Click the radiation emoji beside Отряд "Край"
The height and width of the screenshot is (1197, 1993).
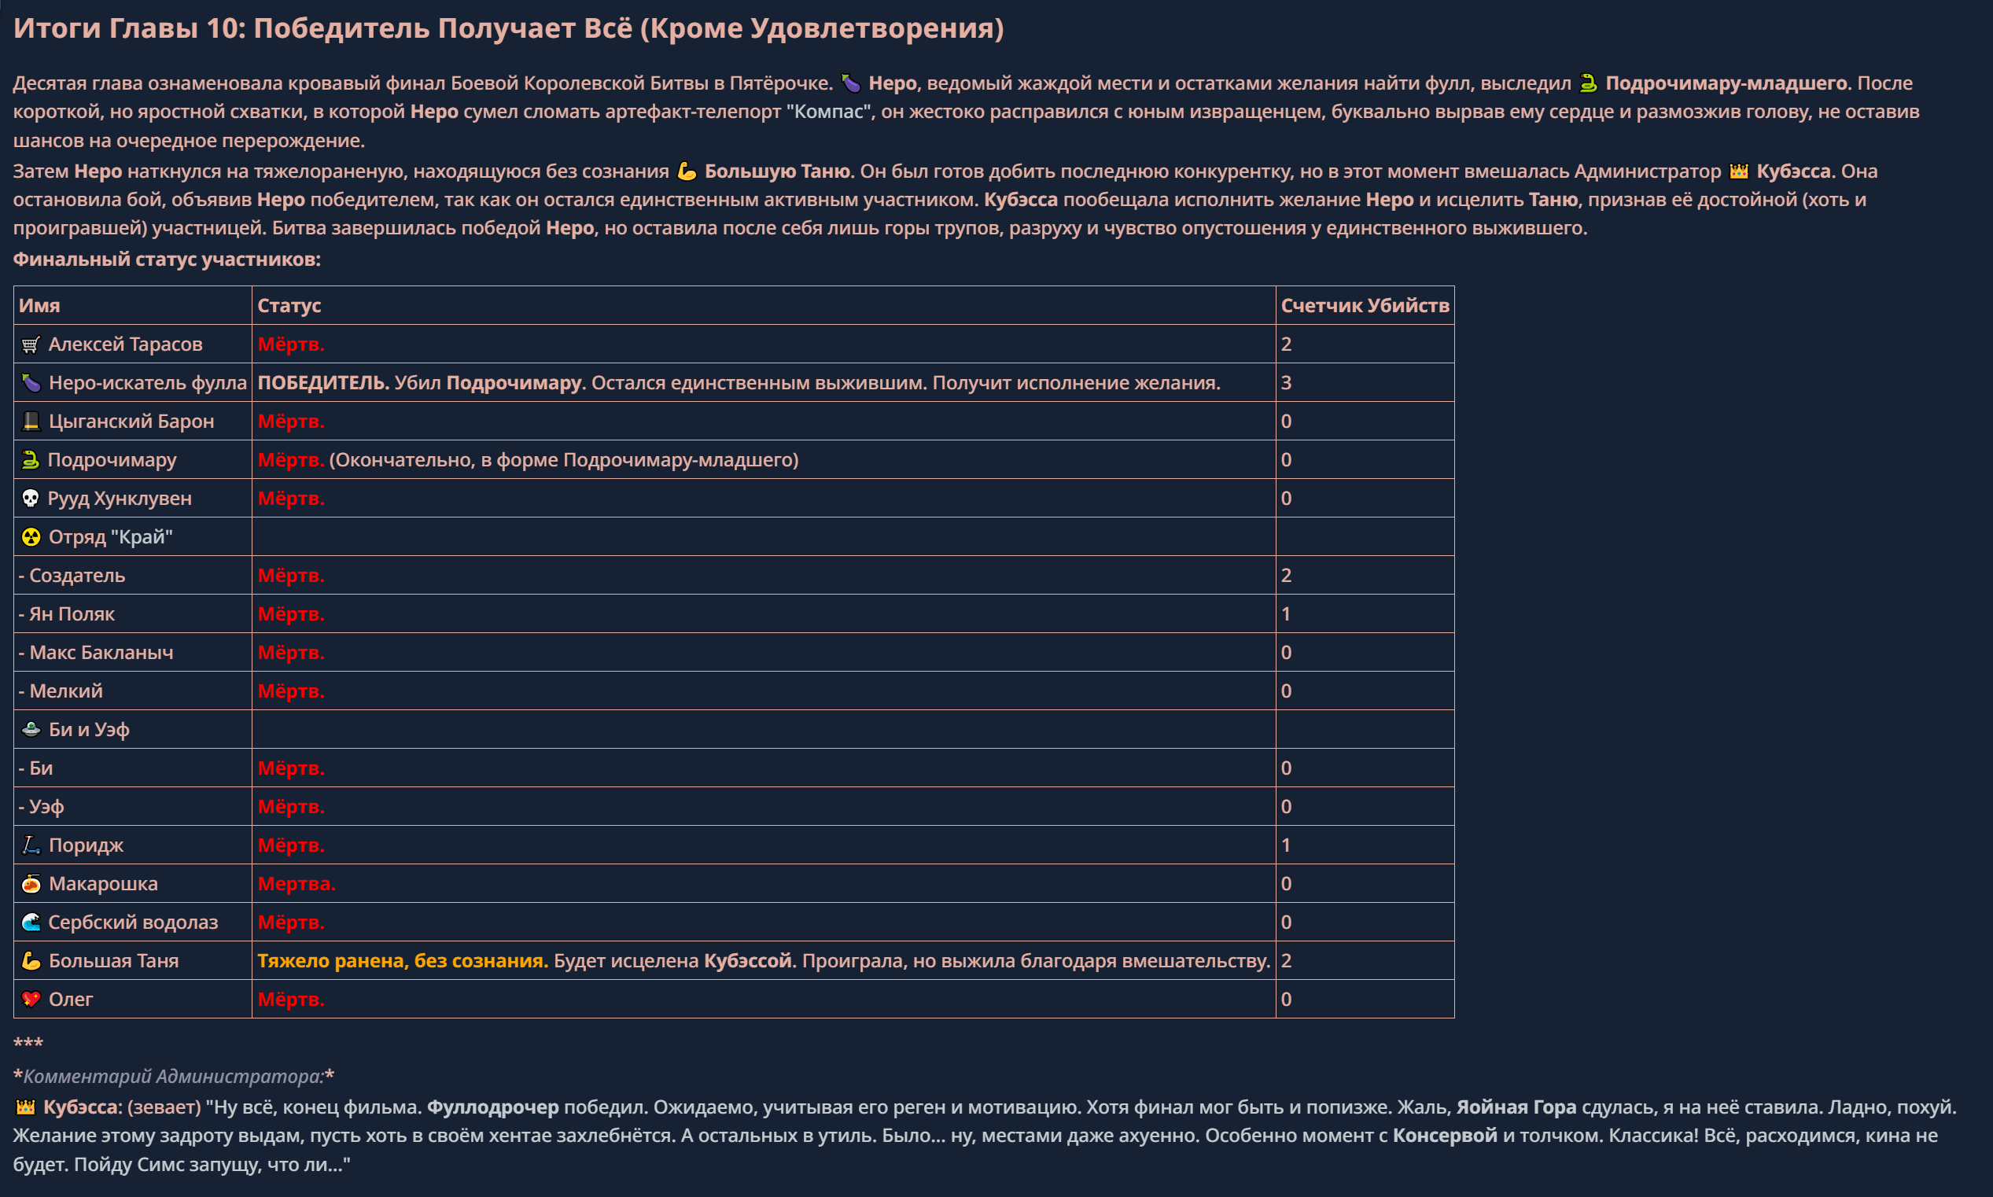coord(31,537)
